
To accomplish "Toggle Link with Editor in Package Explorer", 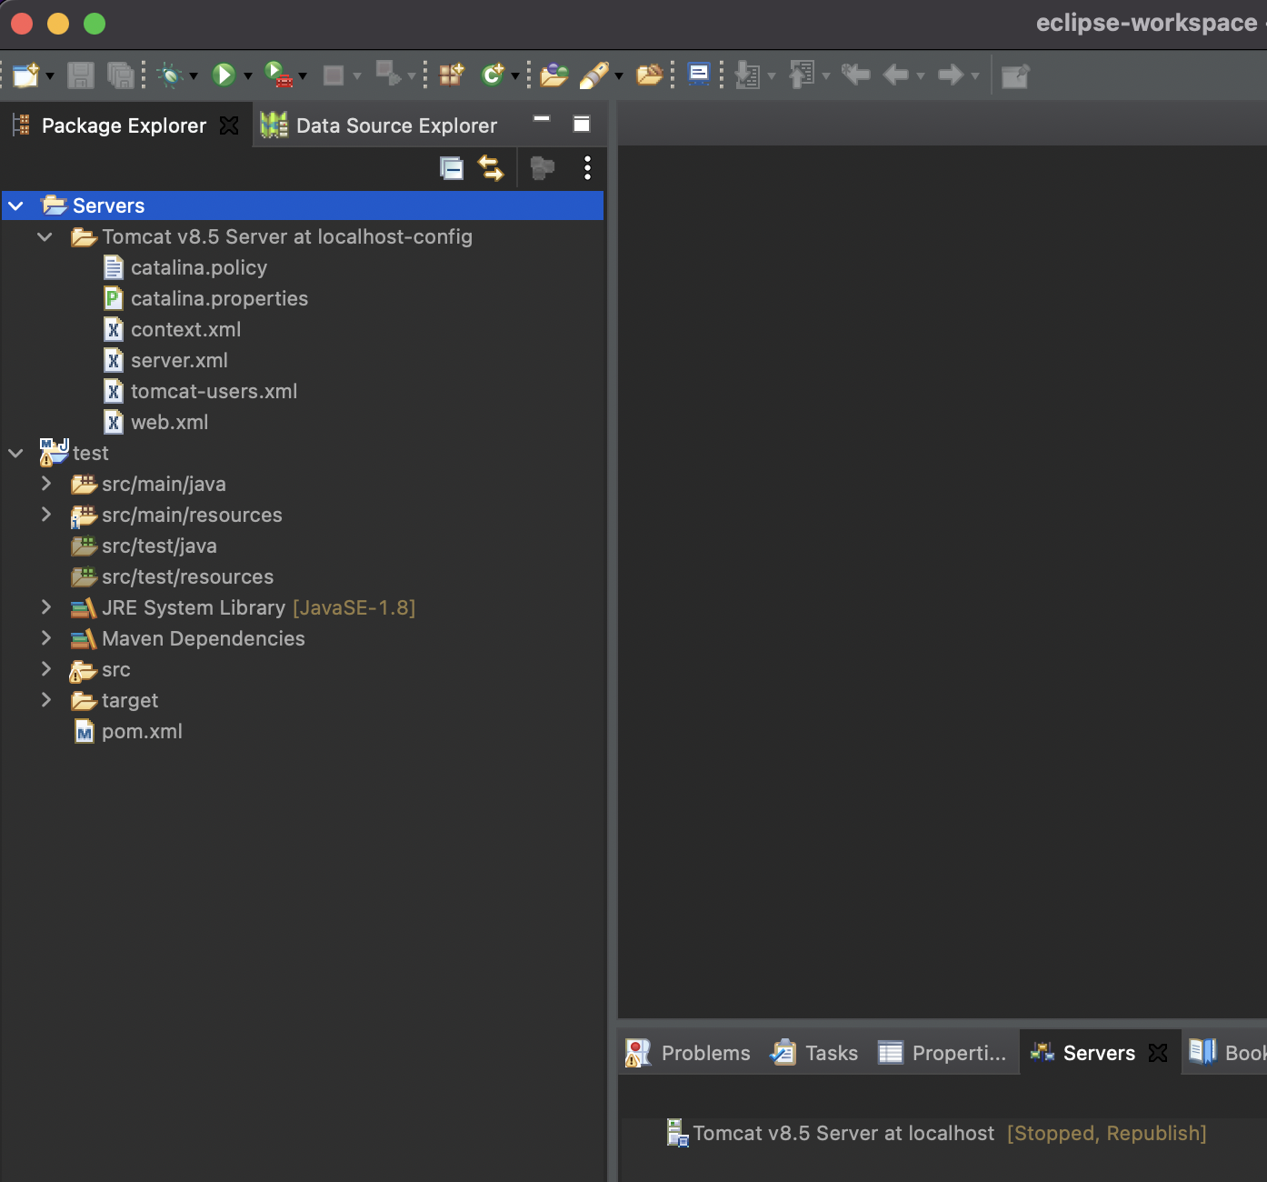I will tap(491, 168).
